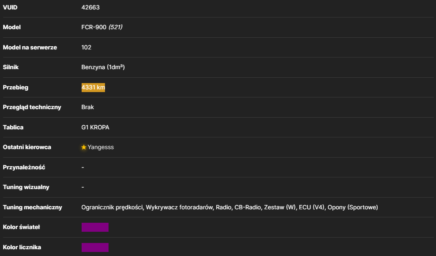Click the Przegląd techniczny label
The height and width of the screenshot is (256, 436).
[x=32, y=107]
